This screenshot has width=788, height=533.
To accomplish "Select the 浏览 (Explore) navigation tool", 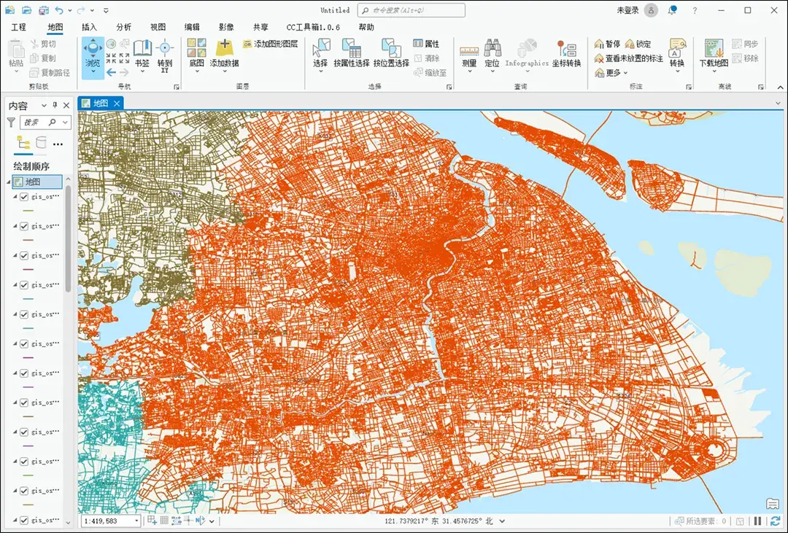I will (x=91, y=55).
